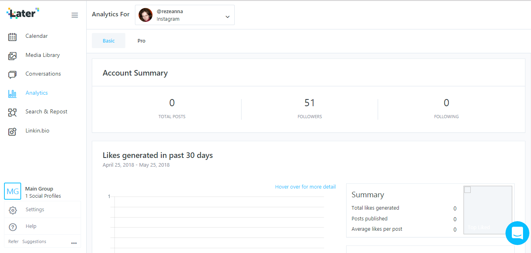Open Search & Repost icon
This screenshot has width=531, height=253.
tap(12, 112)
